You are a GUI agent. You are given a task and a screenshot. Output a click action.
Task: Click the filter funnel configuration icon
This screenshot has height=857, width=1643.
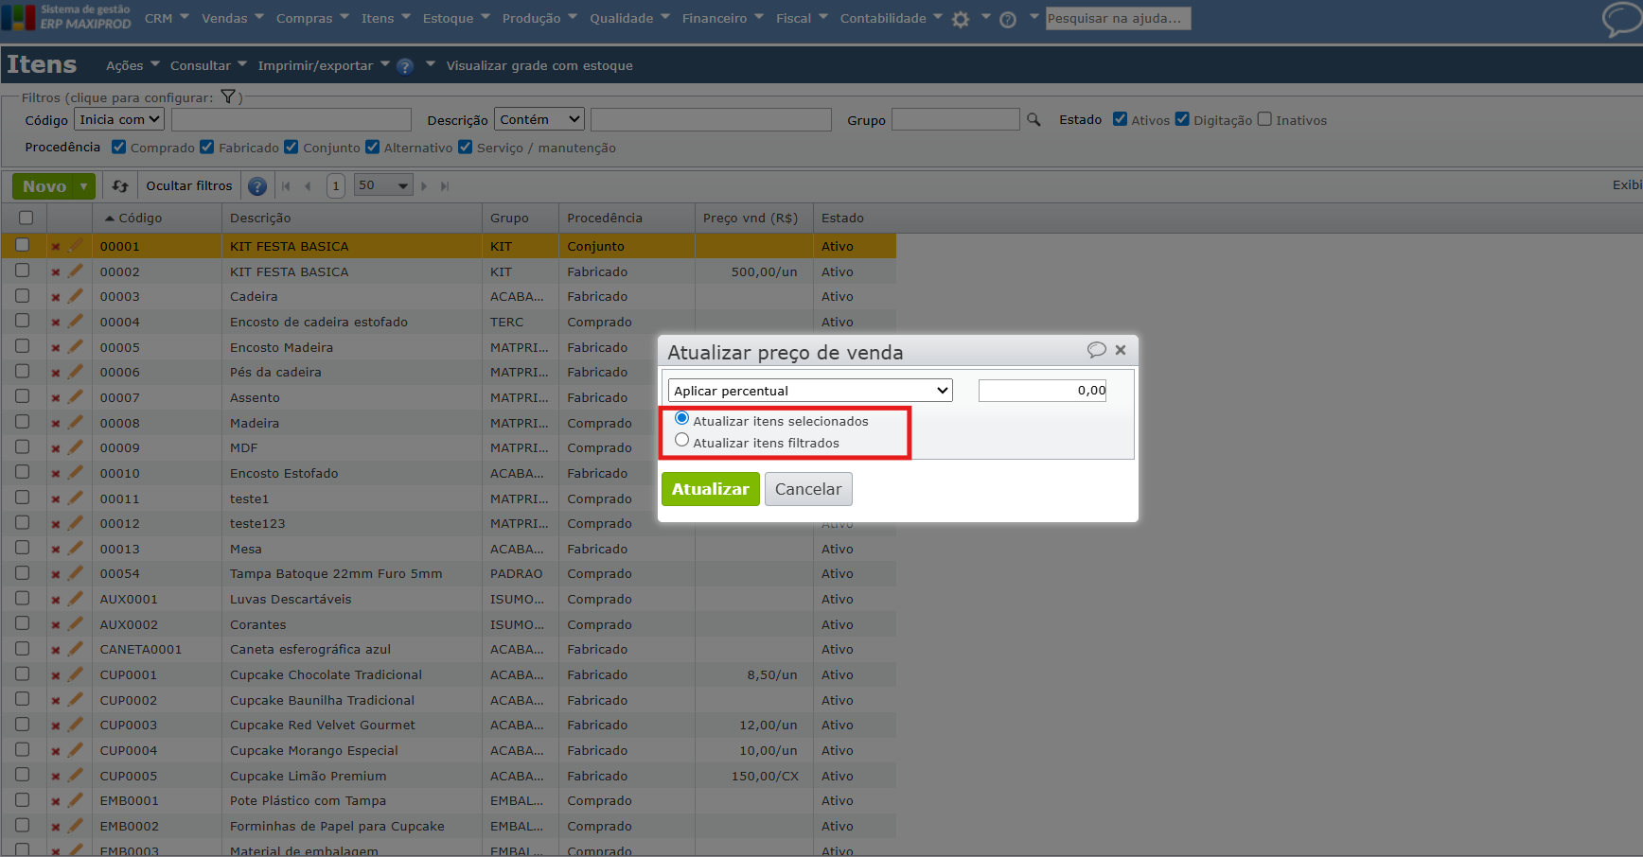tap(228, 96)
